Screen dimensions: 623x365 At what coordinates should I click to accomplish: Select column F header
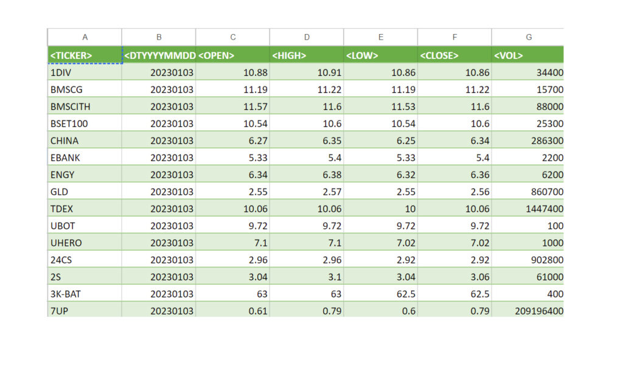454,37
